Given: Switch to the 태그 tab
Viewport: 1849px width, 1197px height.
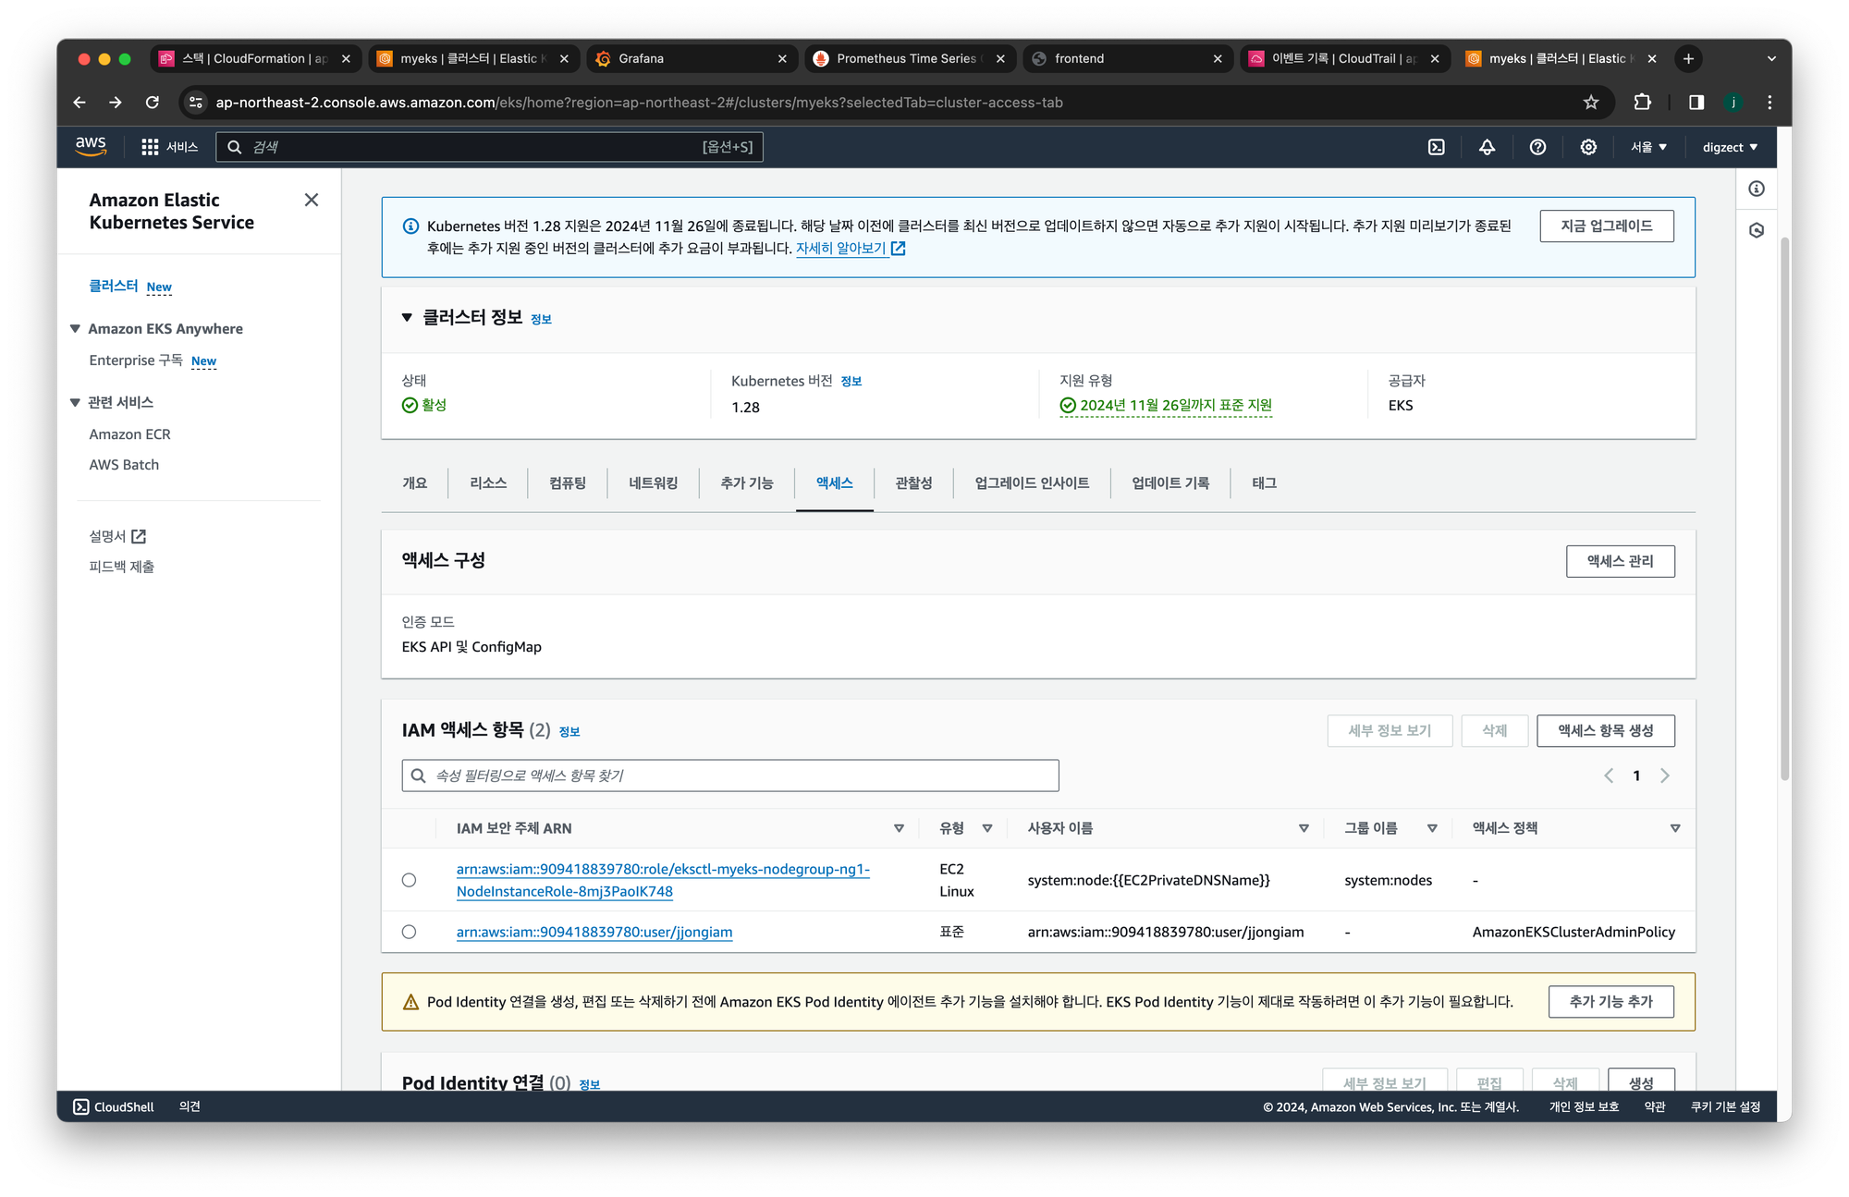Looking at the screenshot, I should click(x=1265, y=482).
